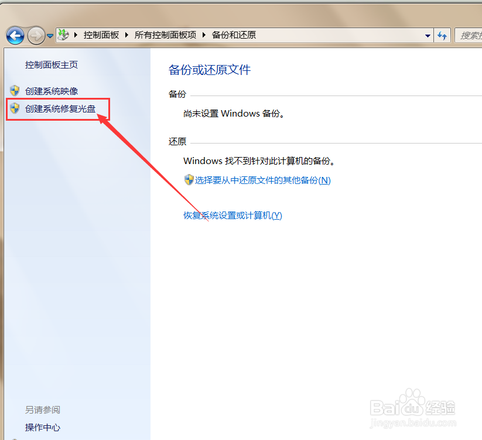Screen dimensions: 482x440
Task: Expand the arrow before 控制面板 breadcrumb
Action: pos(76,35)
